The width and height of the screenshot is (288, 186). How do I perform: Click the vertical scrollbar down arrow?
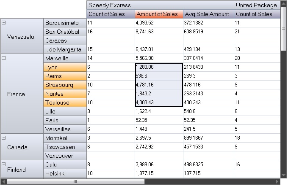(x=284, y=175)
